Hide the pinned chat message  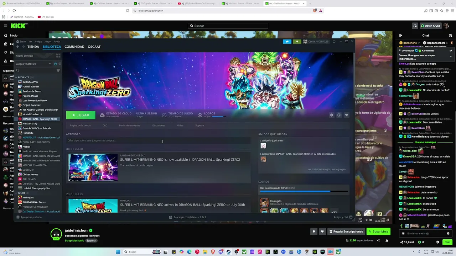pos(450,51)
